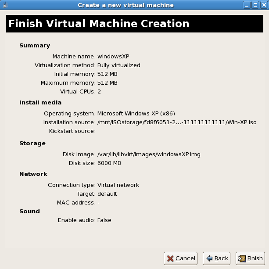Minimize the virtual machine wizard window
This screenshot has width=269, height=269.
pyautogui.click(x=248, y=5)
